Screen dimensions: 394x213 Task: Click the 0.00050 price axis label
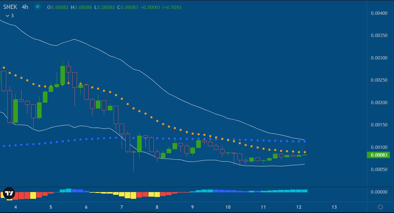point(379,169)
